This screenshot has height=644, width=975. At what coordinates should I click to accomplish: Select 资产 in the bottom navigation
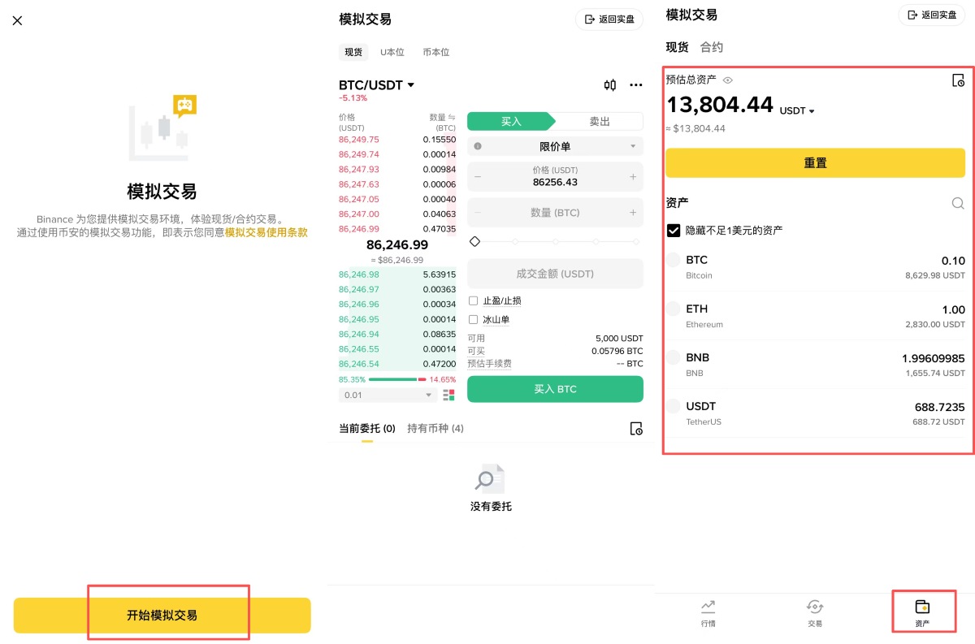(922, 613)
